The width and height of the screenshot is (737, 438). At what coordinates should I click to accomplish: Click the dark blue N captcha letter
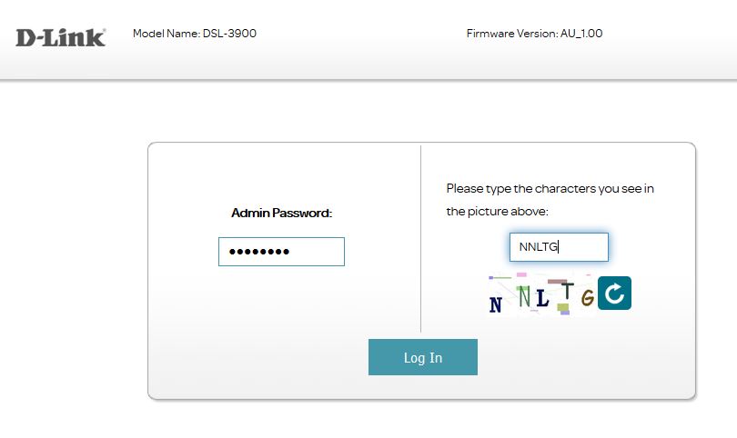point(495,304)
